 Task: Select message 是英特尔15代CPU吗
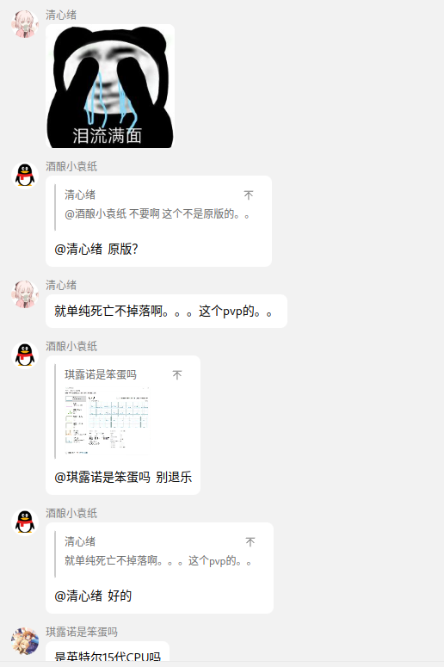(x=108, y=653)
